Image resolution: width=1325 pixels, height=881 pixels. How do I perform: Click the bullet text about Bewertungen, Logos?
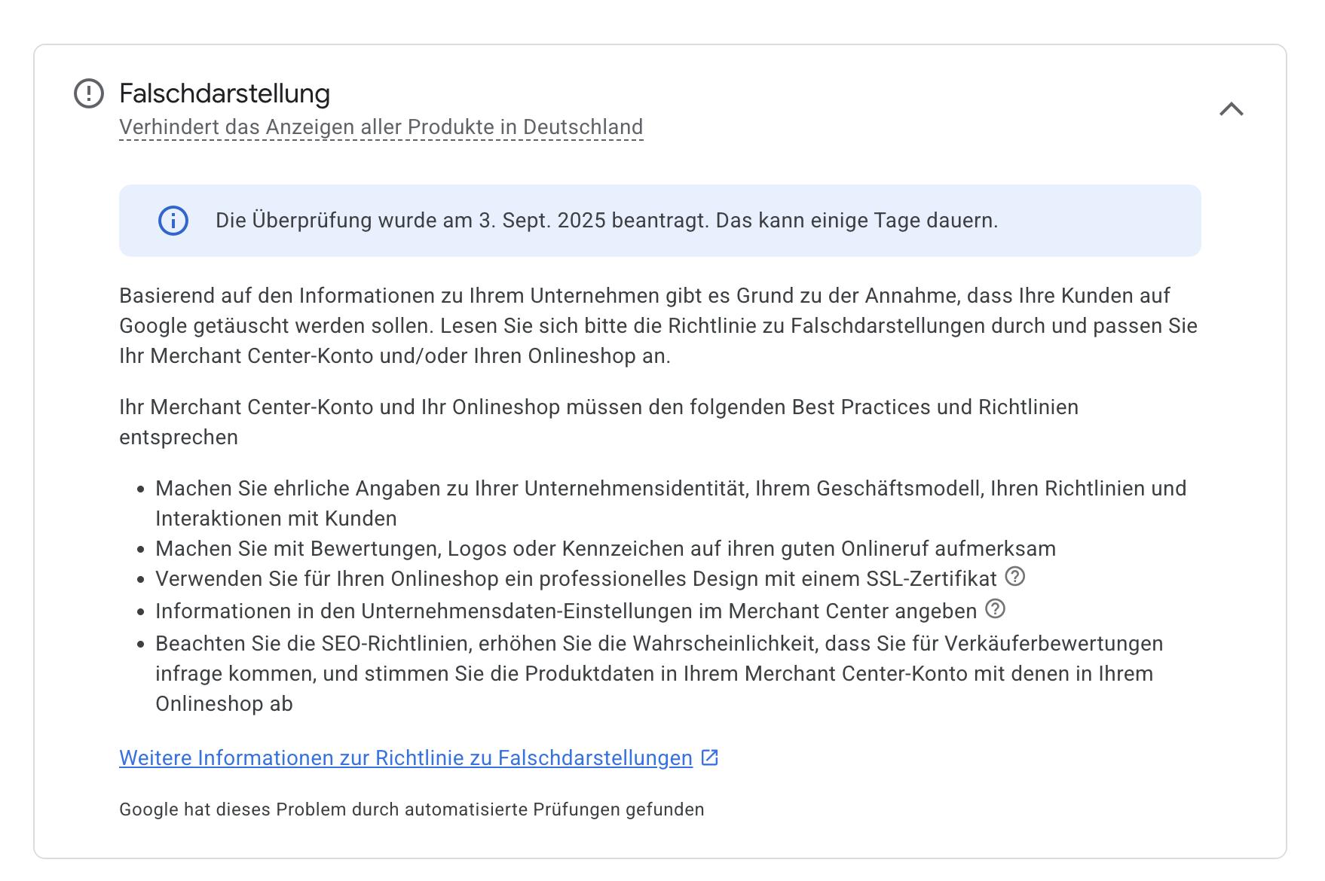(604, 549)
